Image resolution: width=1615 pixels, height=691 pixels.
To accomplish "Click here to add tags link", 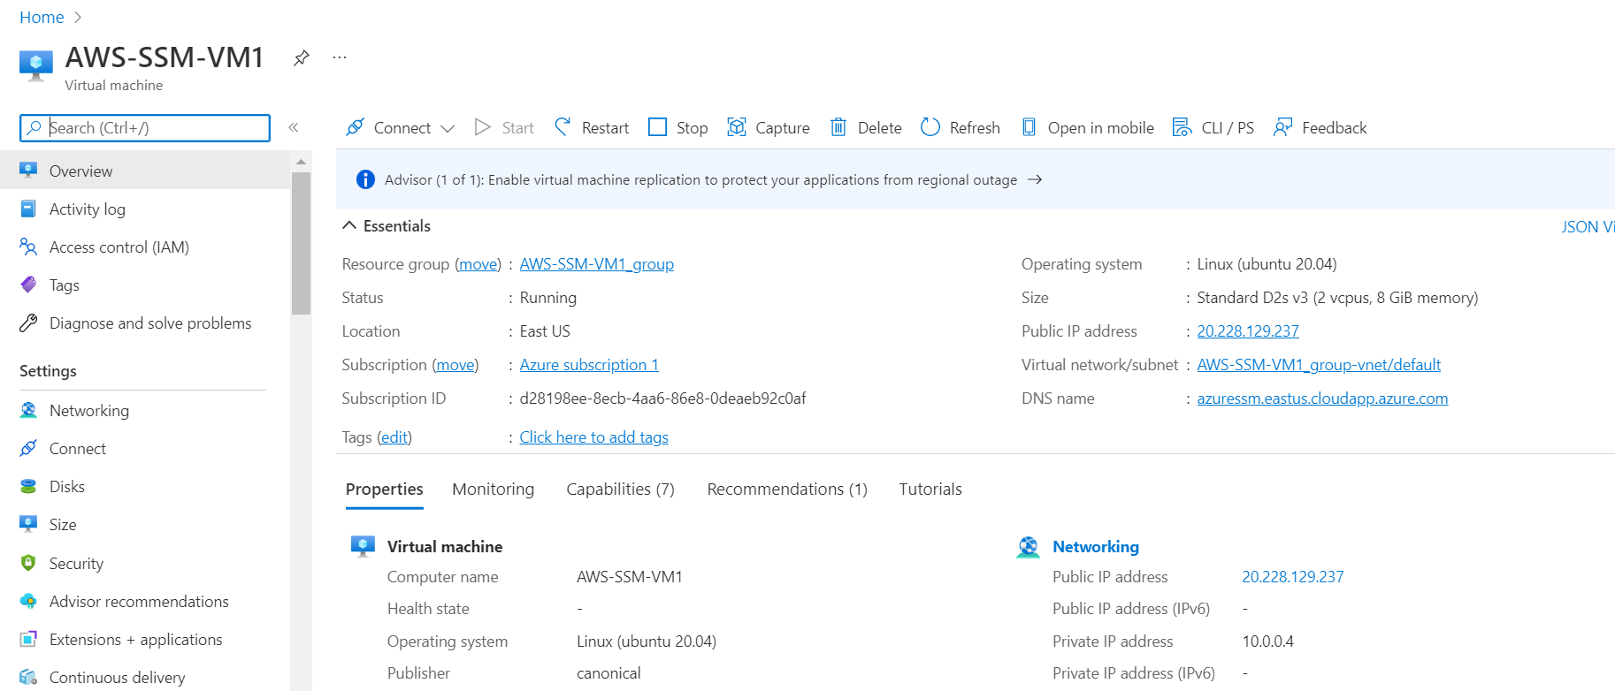I will pos(593,437).
